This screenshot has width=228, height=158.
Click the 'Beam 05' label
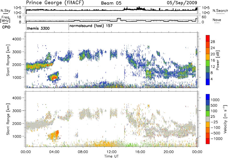(x=111, y=3)
